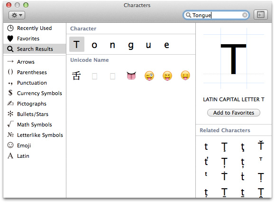Screen dimensions: 275x203
Task: Select the pink tongue emoji
Action: [x=131, y=76]
